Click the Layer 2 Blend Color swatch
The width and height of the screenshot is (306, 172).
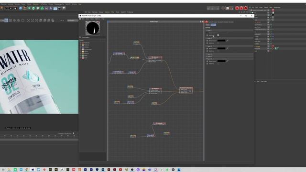point(221,41)
